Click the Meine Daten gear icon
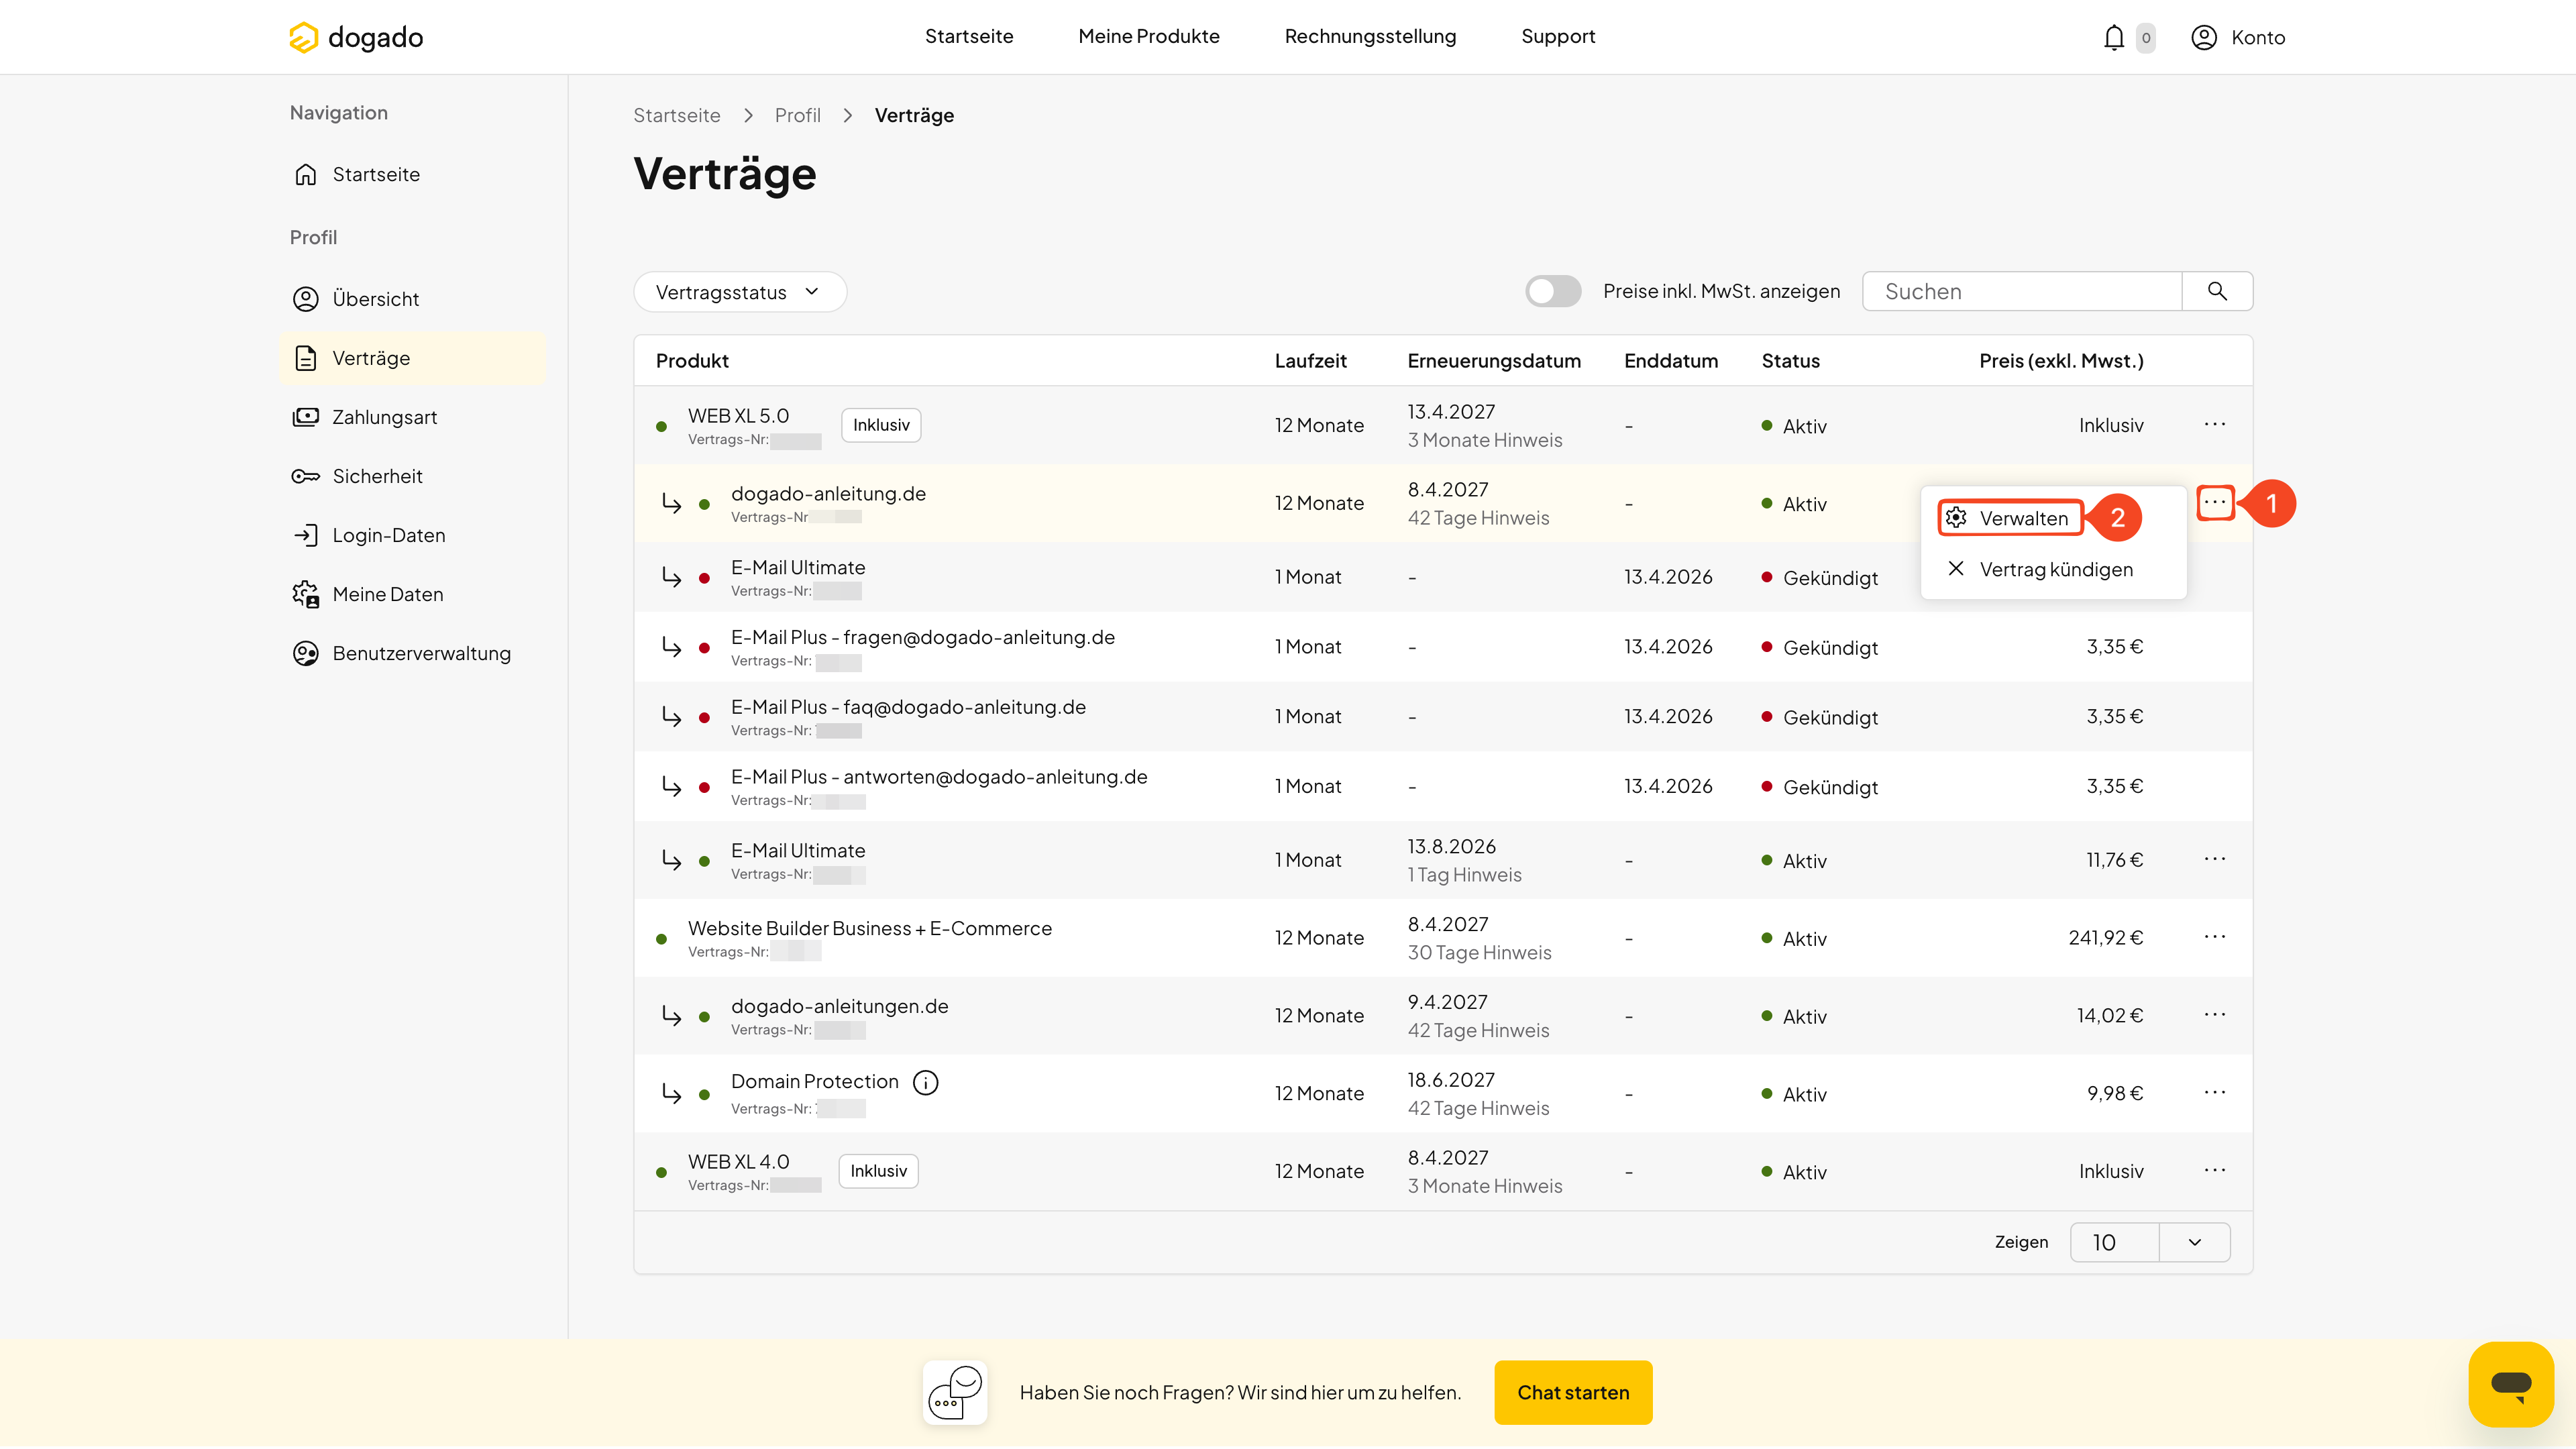Screen dimensions: 2576x1449 pyautogui.click(x=306, y=594)
